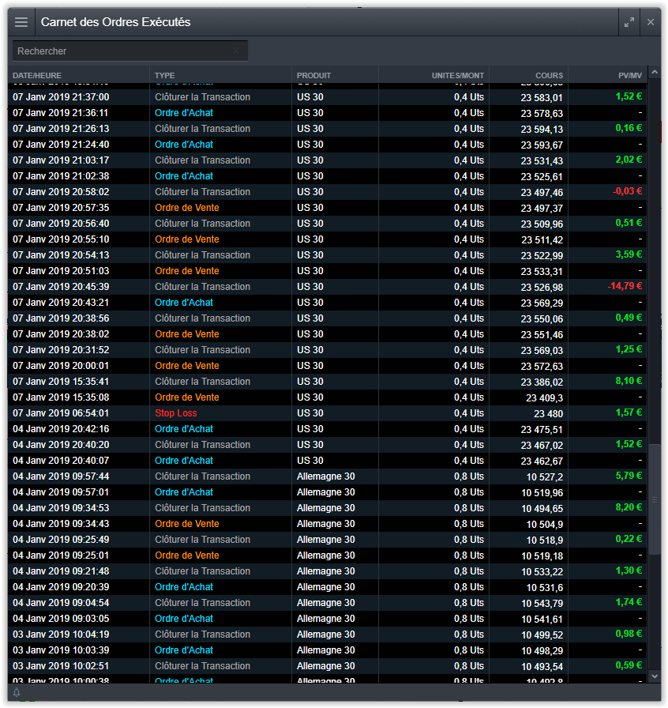Sort the table by DATE/HEURE column
This screenshot has height=708, width=668.
pos(37,76)
